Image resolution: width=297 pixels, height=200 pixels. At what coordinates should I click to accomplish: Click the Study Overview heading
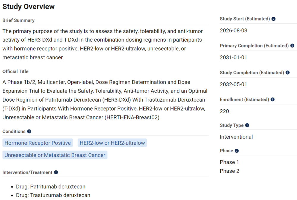click(x=29, y=7)
